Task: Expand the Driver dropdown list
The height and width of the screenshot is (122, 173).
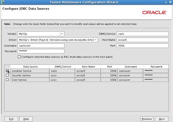Action: coord(96,40)
